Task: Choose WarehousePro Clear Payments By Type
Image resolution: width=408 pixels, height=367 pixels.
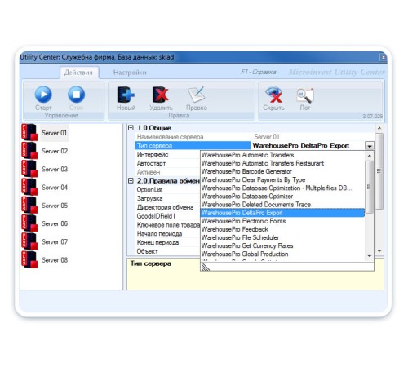Action: pos(282,179)
